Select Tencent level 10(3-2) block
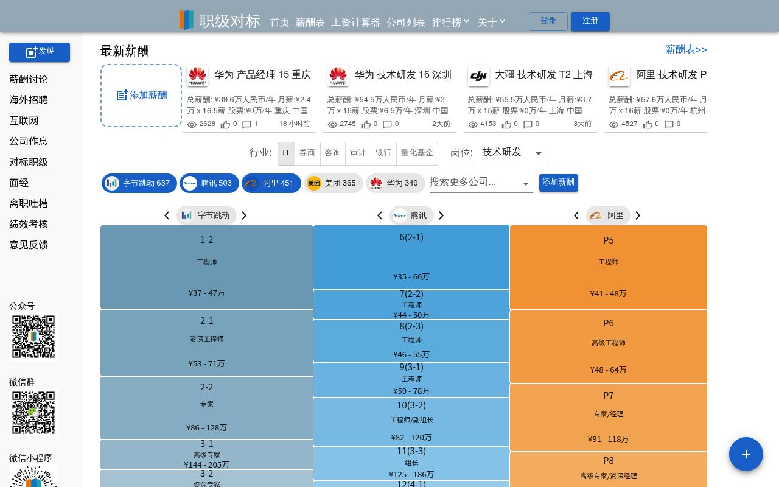 [x=411, y=422]
